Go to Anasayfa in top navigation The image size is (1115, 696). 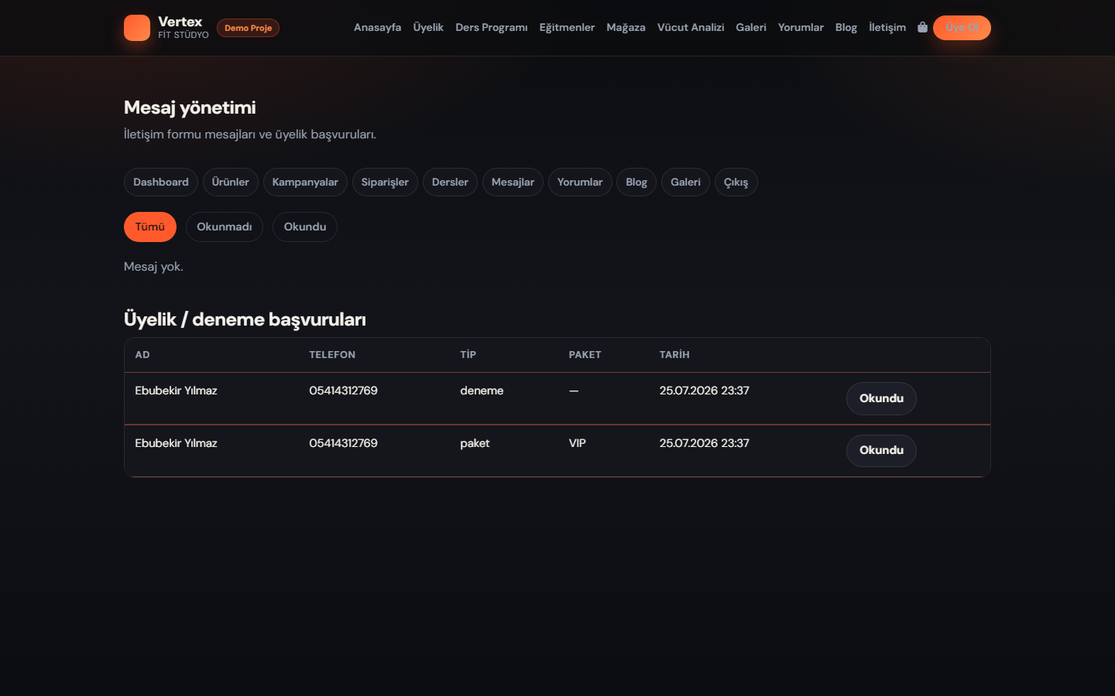(x=377, y=28)
